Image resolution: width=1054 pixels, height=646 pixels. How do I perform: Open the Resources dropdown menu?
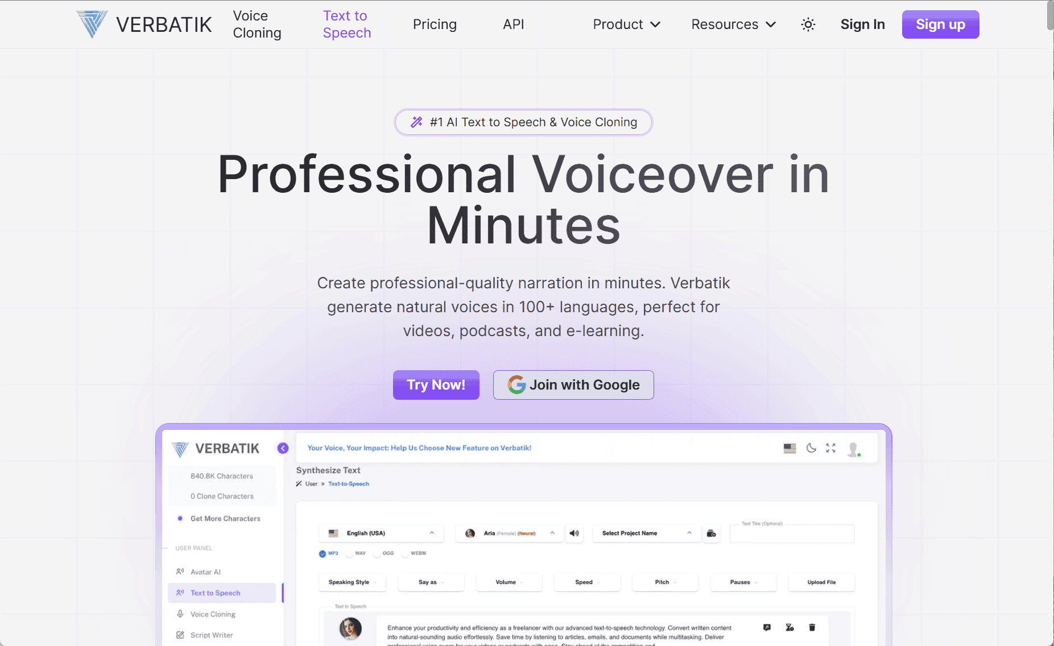pos(733,24)
